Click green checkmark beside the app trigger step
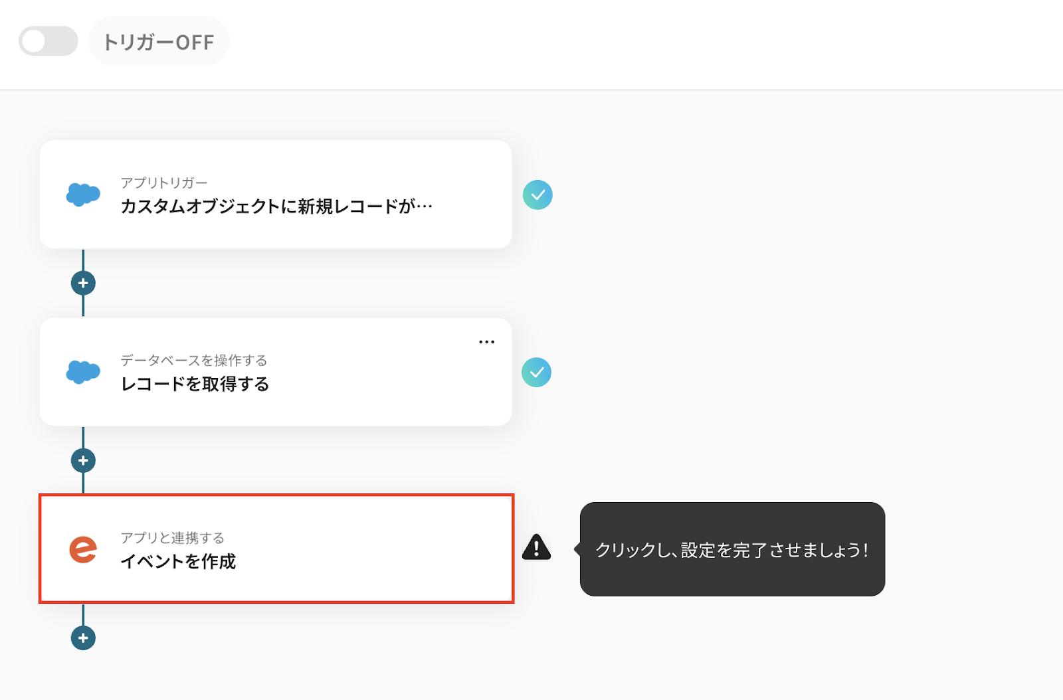The height and width of the screenshot is (700, 1063). 537,195
